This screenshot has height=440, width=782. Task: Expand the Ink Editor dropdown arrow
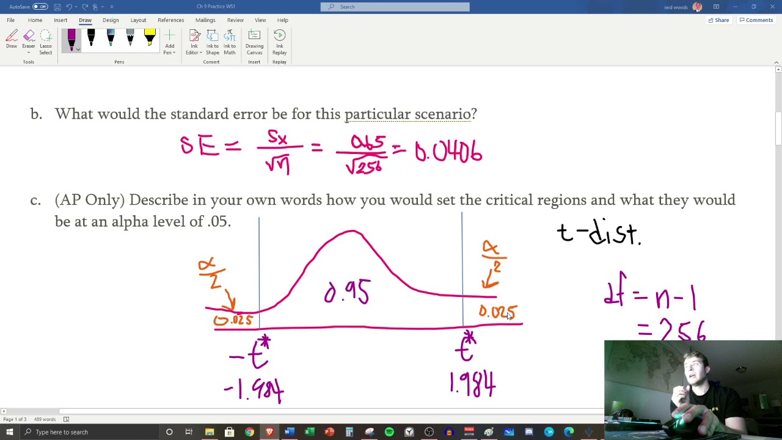tap(200, 53)
